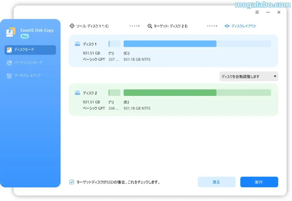Image resolution: width=292 pixels, height=201 pixels.
Task: Click the bootable media sidebar icon
Action: pyautogui.click(x=9, y=76)
